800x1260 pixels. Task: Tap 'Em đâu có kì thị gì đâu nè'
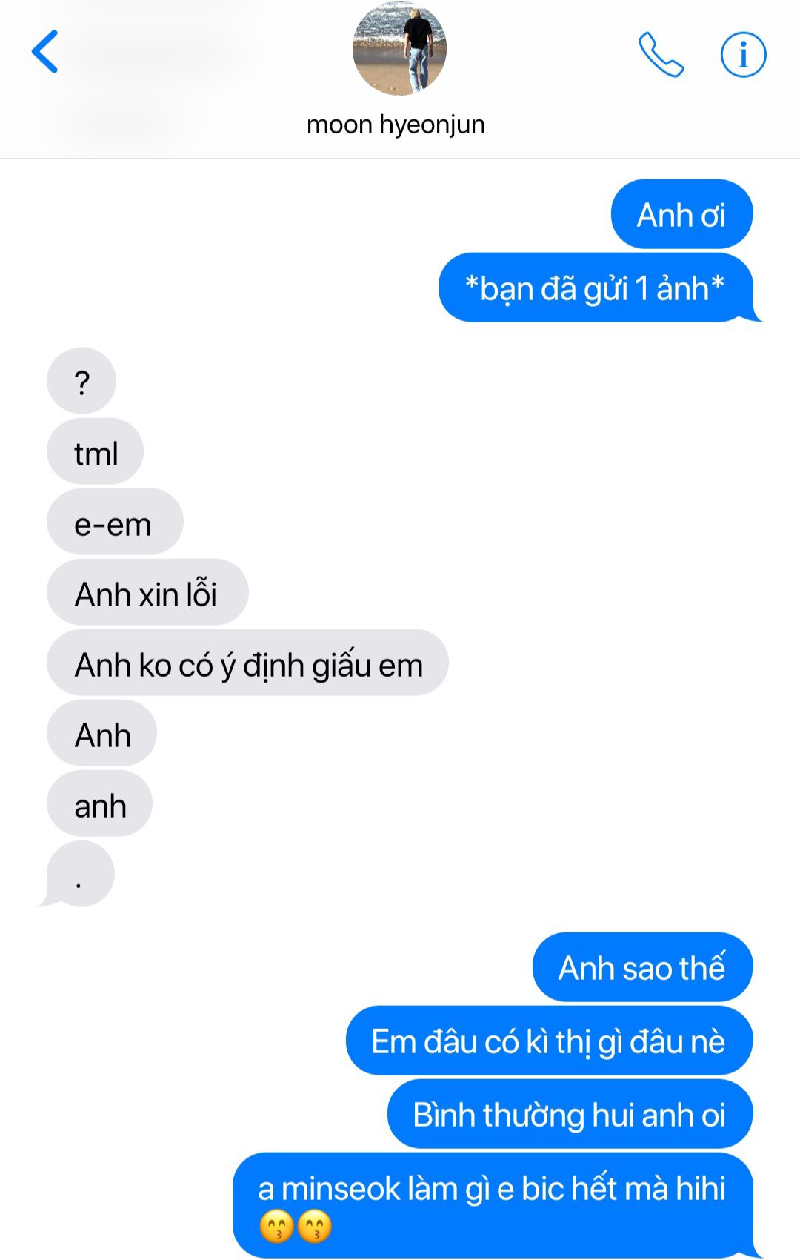pyautogui.click(x=549, y=1041)
